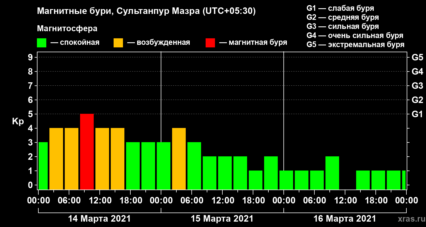Click the G3 label on right axis
The image size is (426, 227).
click(x=417, y=86)
